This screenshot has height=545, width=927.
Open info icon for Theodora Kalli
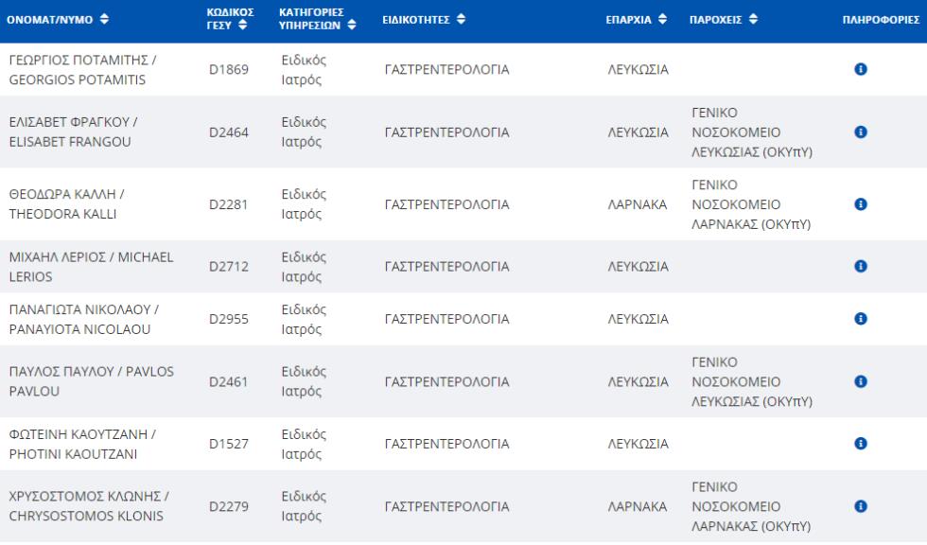coord(860,204)
